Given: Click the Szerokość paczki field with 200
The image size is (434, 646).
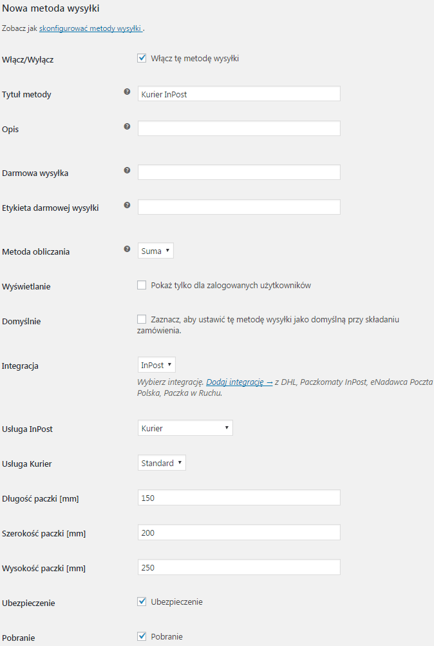Looking at the screenshot, I should (x=239, y=533).
